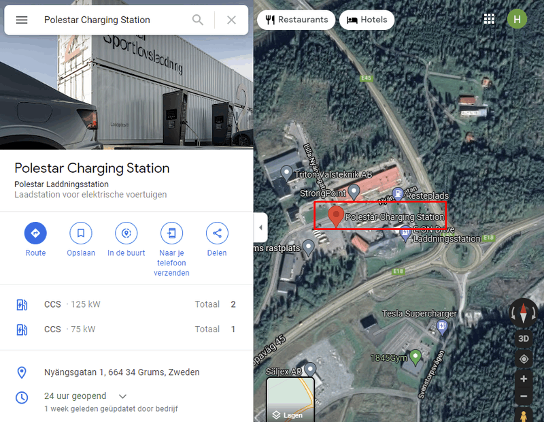Click the Route directions button
The width and height of the screenshot is (544, 422).
click(x=35, y=233)
